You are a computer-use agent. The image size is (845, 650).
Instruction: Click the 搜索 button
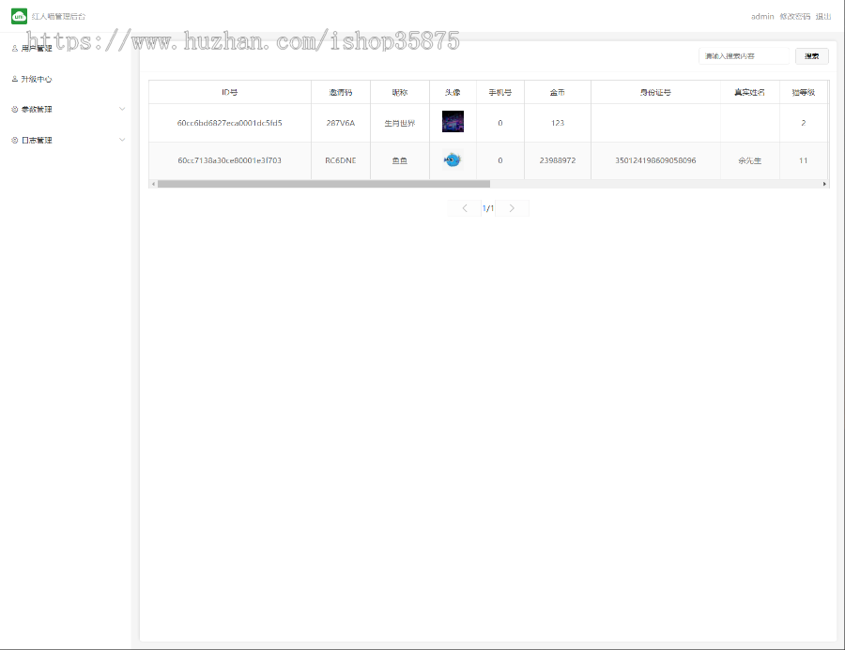[811, 56]
